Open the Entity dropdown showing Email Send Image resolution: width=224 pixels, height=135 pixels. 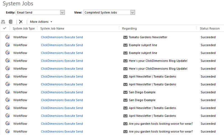click(40, 12)
